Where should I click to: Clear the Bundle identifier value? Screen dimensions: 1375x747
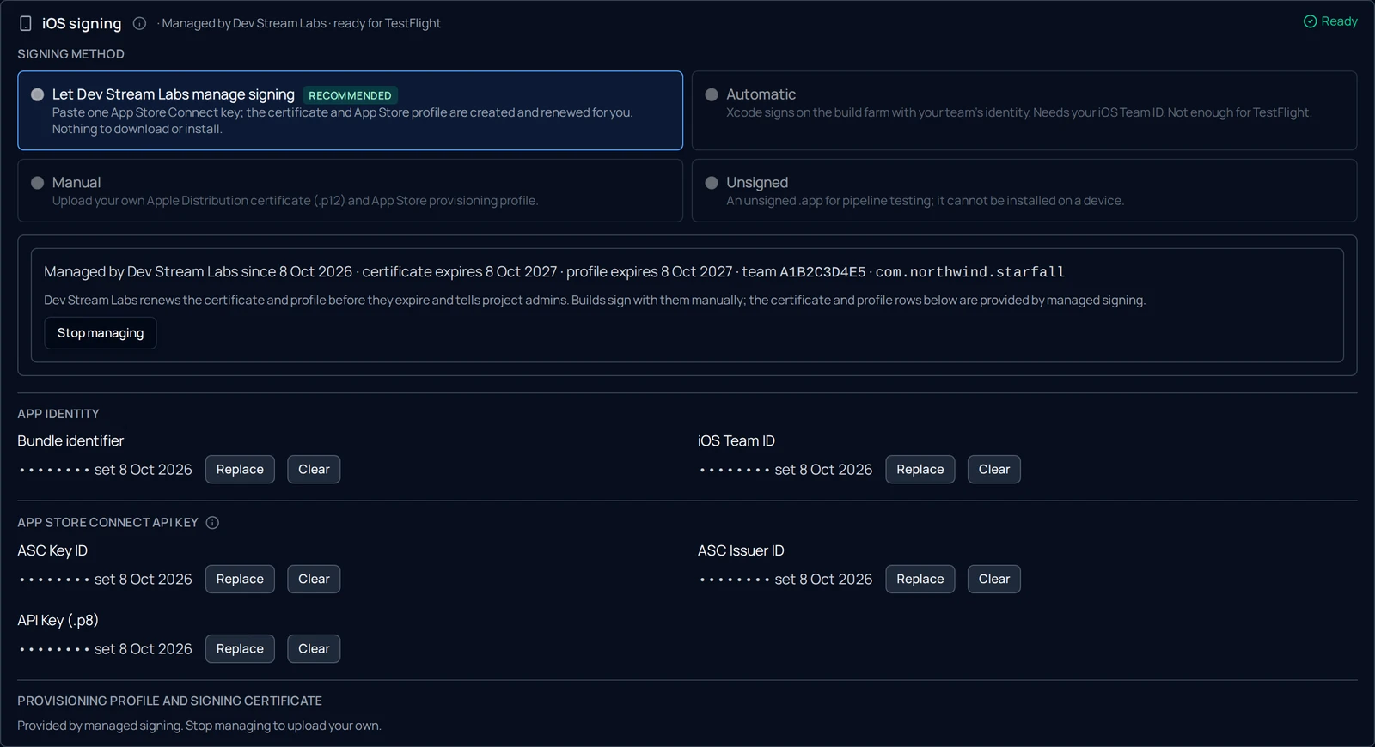pyautogui.click(x=314, y=470)
